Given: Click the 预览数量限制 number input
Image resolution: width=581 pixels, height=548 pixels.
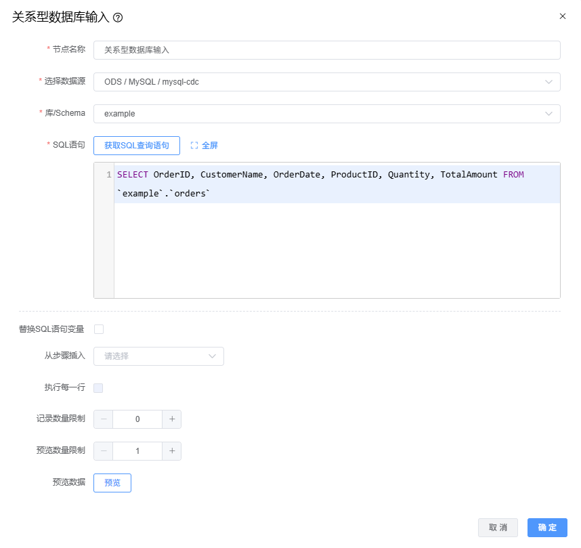Looking at the screenshot, I should [x=137, y=451].
